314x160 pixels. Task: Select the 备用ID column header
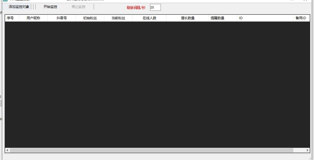302,18
